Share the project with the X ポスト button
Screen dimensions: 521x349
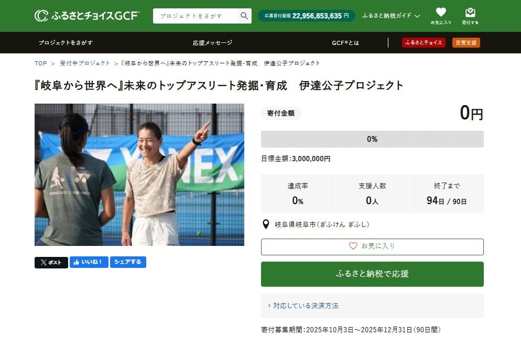(51, 263)
